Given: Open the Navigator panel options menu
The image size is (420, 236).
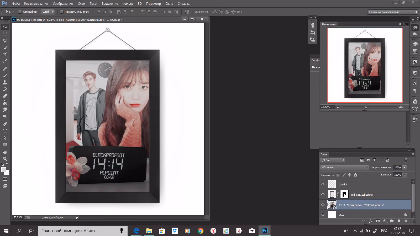Looking at the screenshot, I should click(x=406, y=24).
